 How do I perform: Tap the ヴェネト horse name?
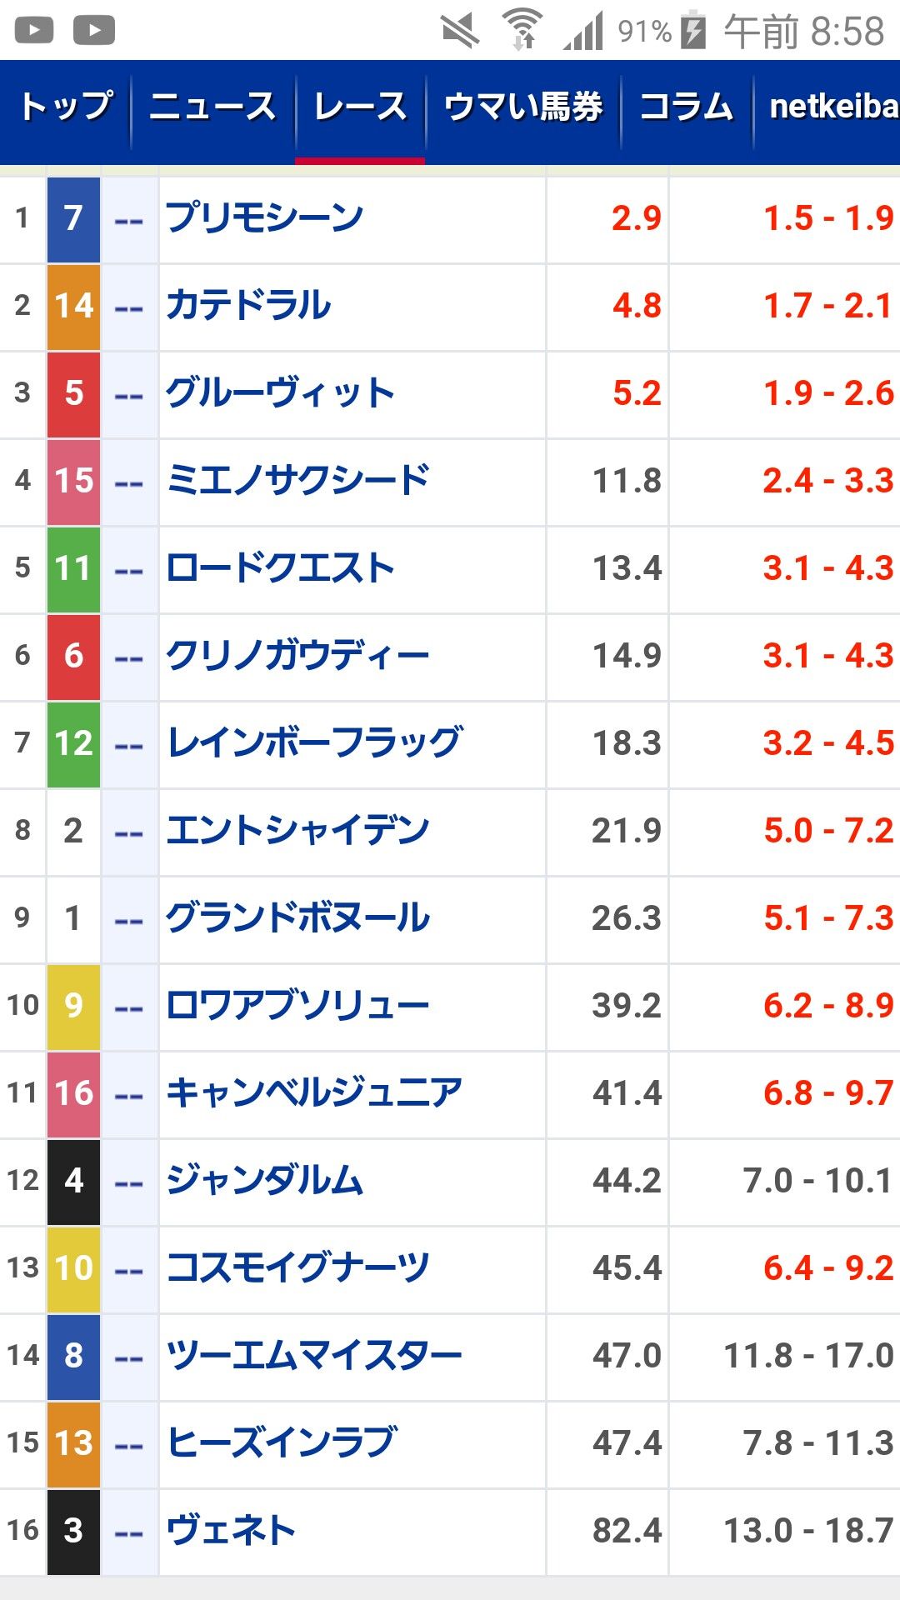(x=231, y=1532)
